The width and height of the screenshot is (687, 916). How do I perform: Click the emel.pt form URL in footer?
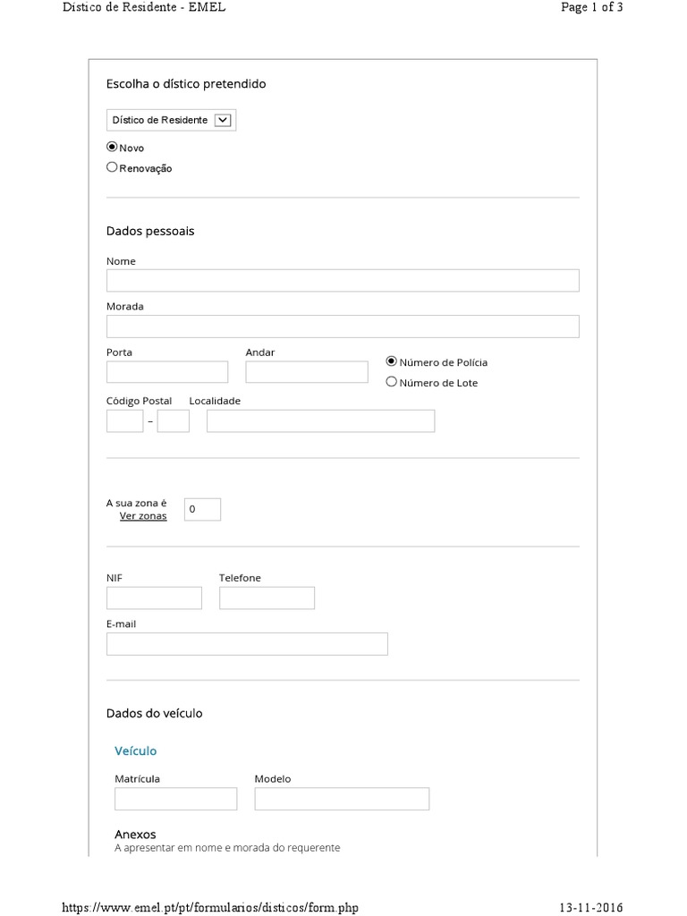pyautogui.click(x=209, y=907)
